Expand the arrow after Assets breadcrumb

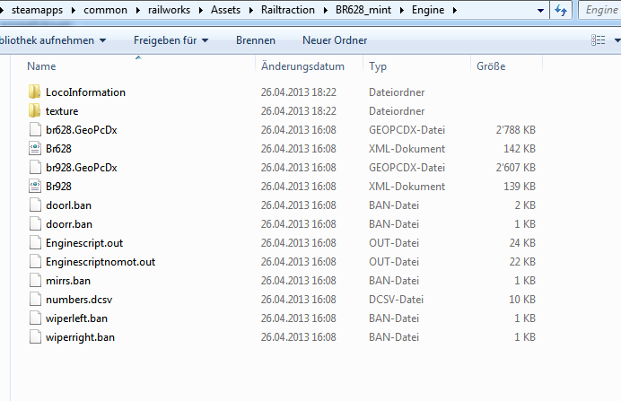(x=251, y=10)
